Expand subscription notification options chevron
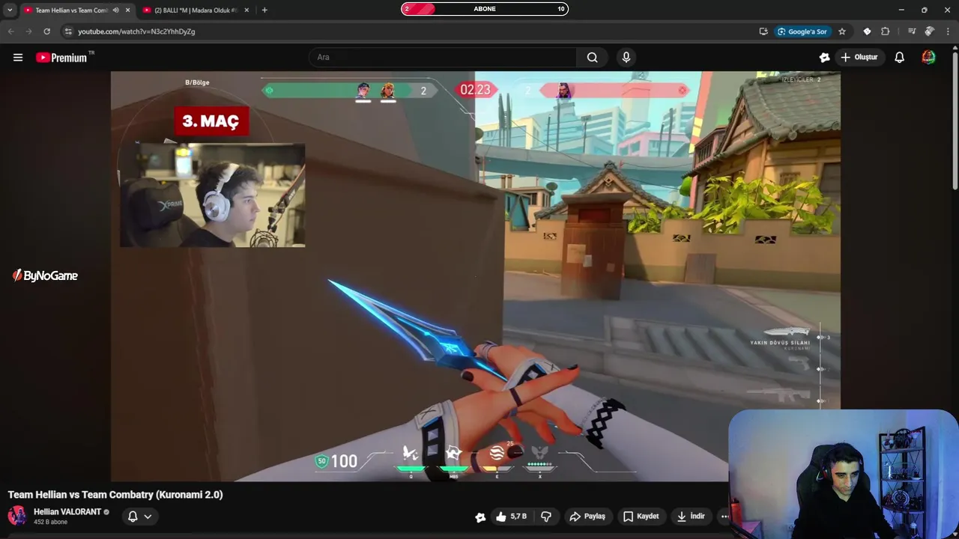Screen dimensions: 959x539 pos(148,517)
